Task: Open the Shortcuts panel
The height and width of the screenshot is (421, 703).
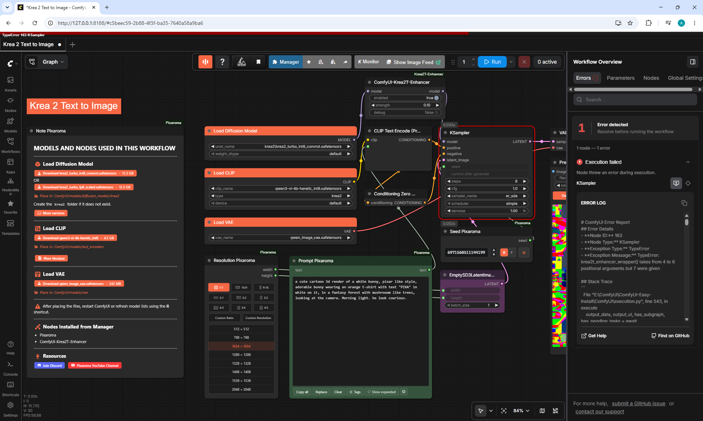Action: coord(11,389)
